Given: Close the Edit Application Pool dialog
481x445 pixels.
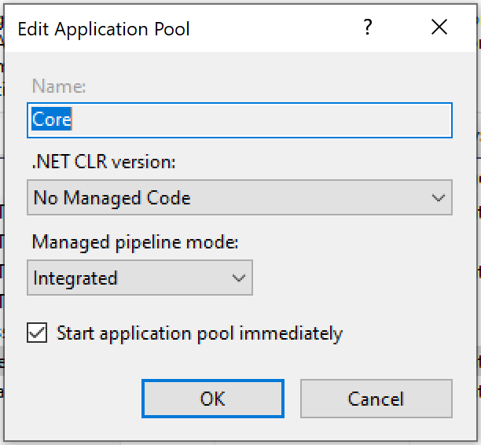Looking at the screenshot, I should pos(439,28).
